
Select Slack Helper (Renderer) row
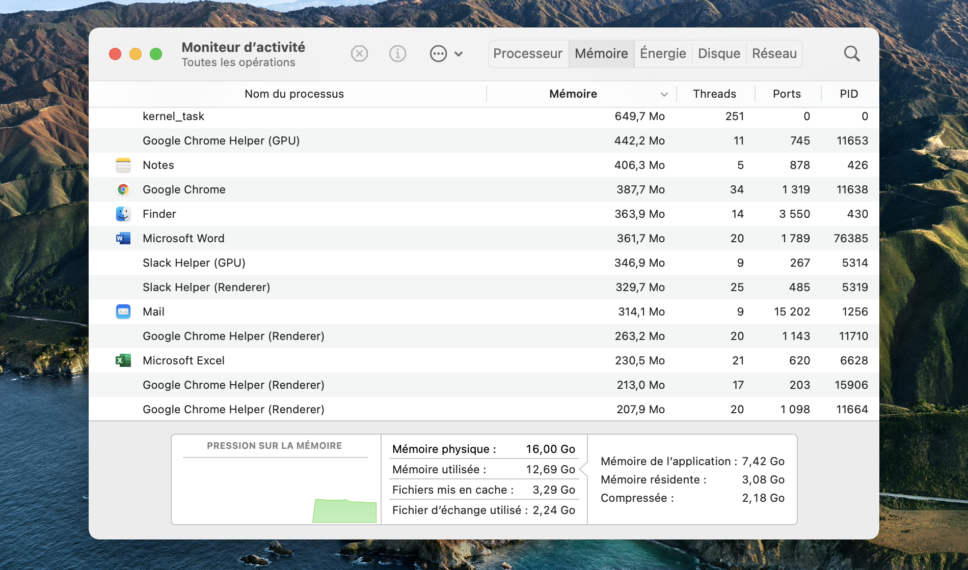tap(484, 287)
